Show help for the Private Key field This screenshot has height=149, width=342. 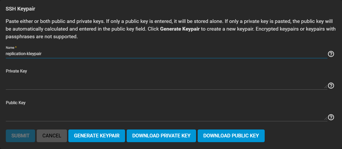[x=331, y=86]
